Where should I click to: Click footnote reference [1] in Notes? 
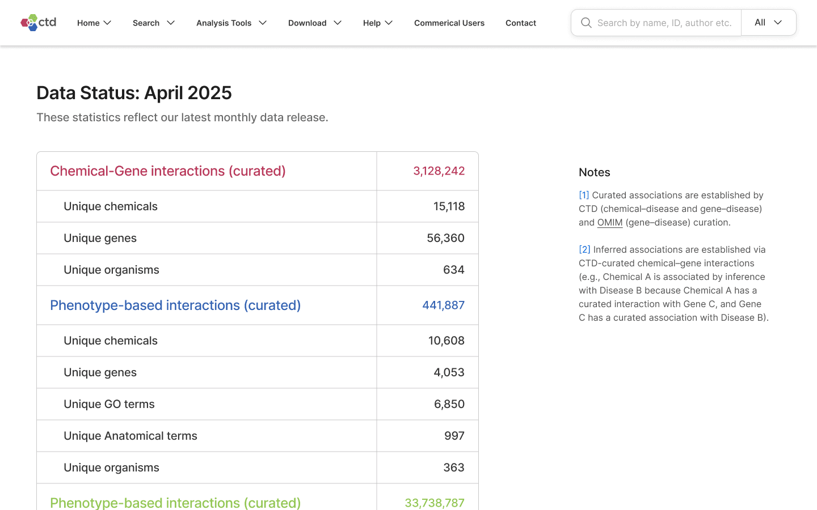pyautogui.click(x=584, y=195)
